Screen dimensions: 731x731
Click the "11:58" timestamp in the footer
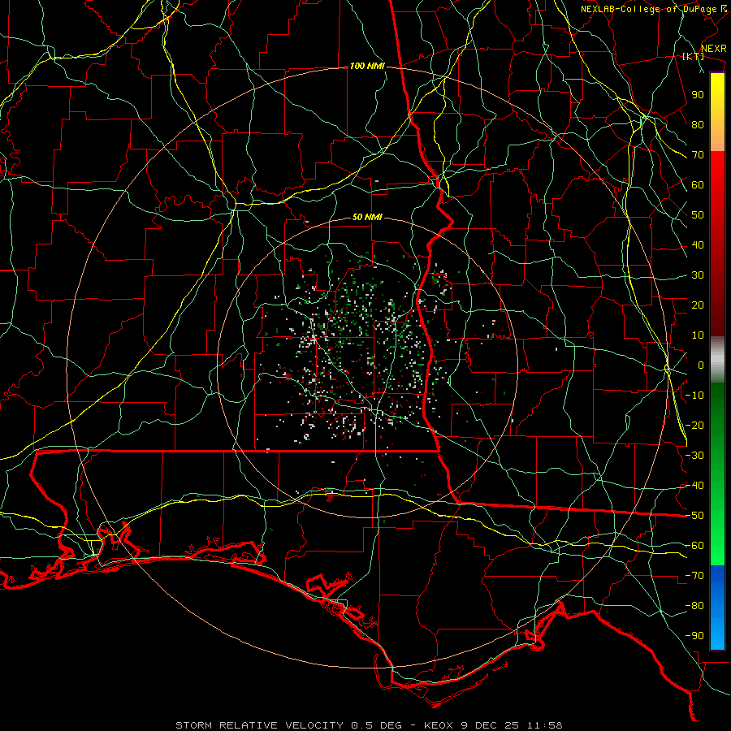545,725
